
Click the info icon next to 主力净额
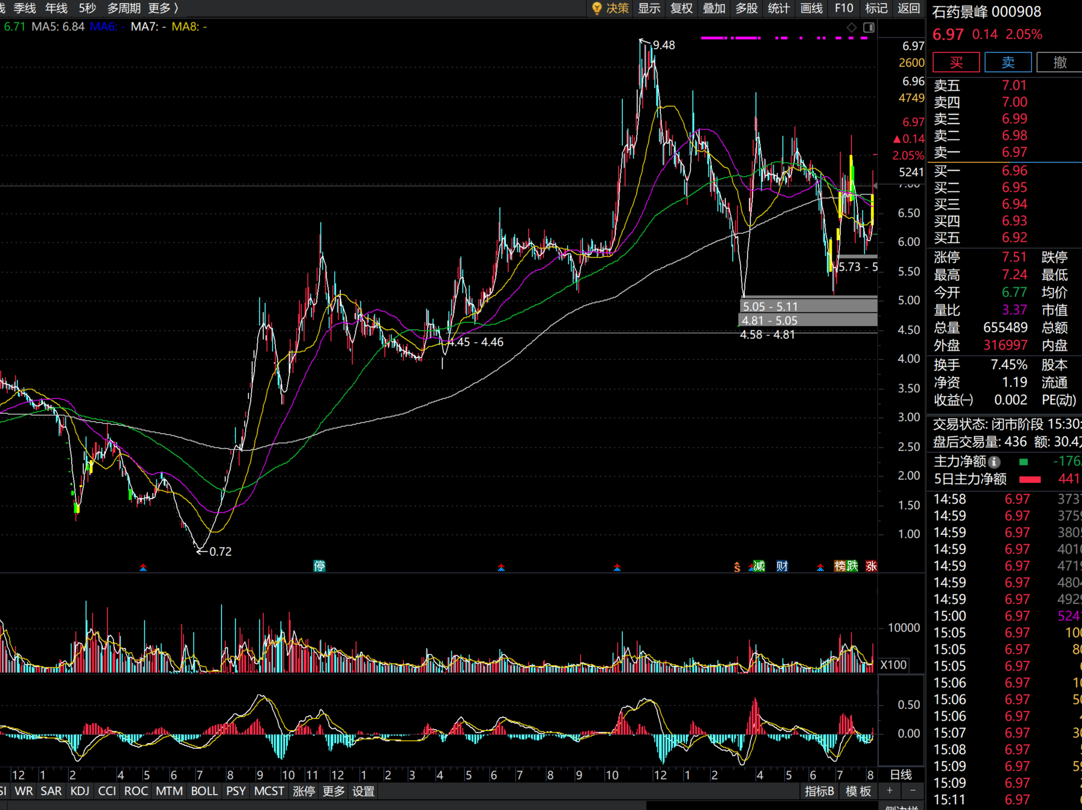(x=995, y=462)
